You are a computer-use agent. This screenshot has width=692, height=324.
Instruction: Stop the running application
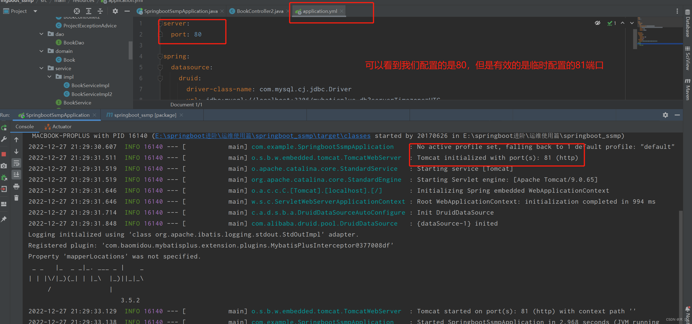(4, 154)
